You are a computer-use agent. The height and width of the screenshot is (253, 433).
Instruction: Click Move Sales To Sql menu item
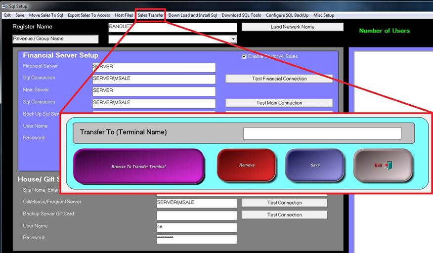[x=46, y=15]
